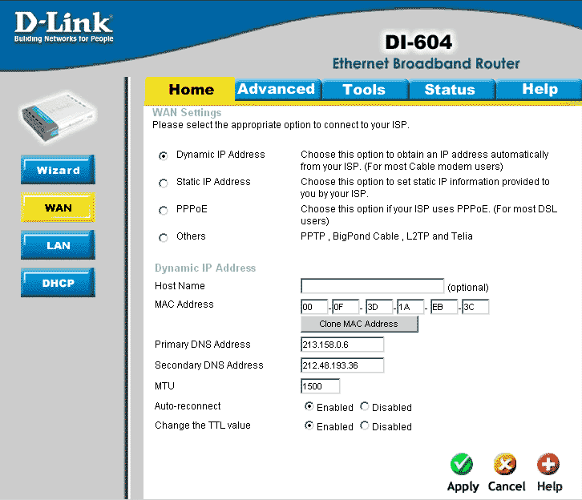Open the DHCP sidebar button

(x=58, y=283)
